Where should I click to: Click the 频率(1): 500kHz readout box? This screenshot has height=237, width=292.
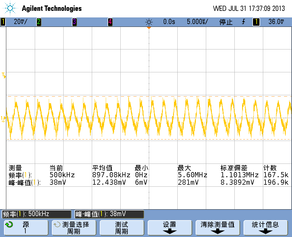pos(36,214)
